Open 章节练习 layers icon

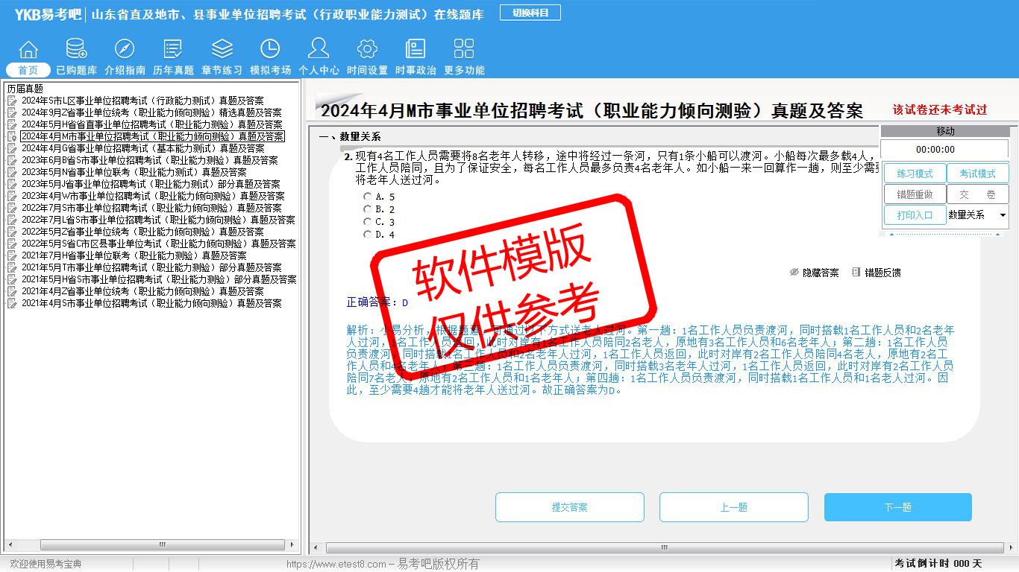coord(222,50)
